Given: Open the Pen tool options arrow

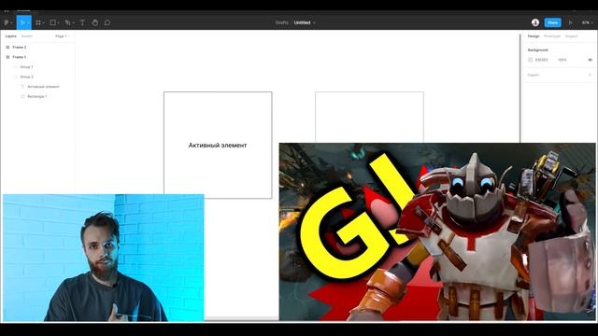Looking at the screenshot, I should pos(73,22).
